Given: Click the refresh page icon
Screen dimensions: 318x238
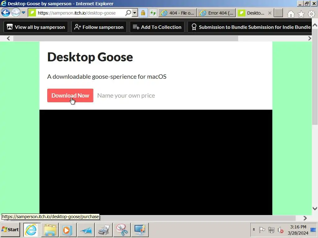Looking at the screenshot, I should 153,13.
